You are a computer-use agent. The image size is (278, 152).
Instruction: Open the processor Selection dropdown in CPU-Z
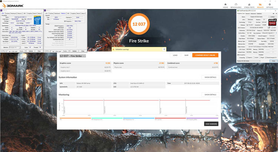pos(15,47)
